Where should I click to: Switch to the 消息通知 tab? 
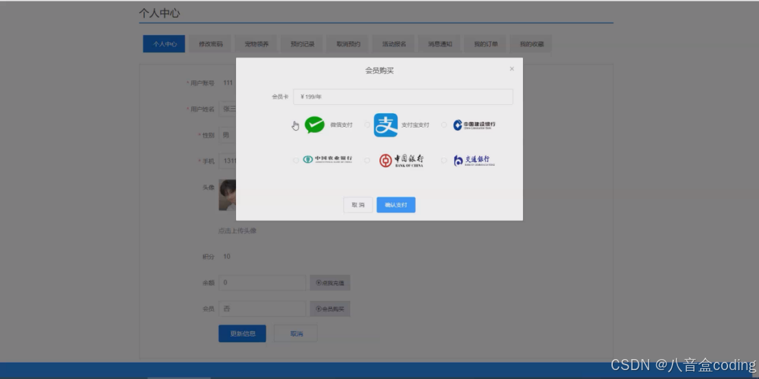pyautogui.click(x=439, y=44)
